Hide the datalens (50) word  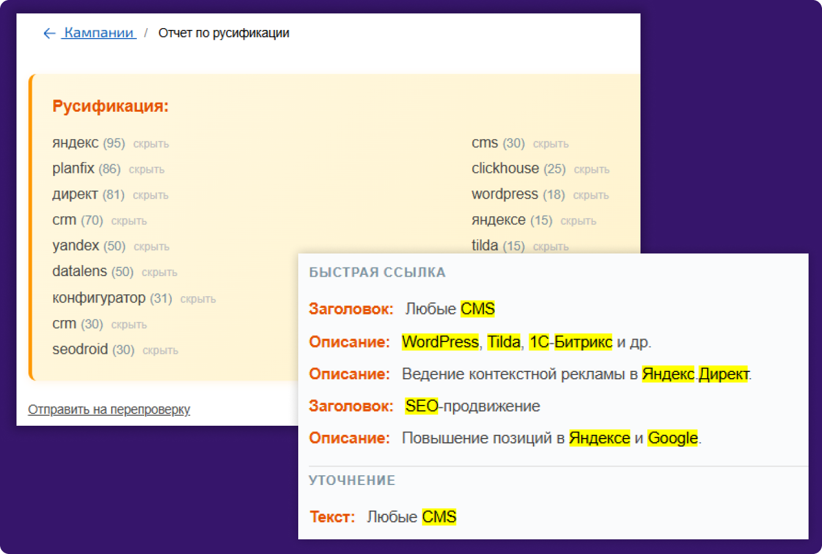[x=160, y=272]
